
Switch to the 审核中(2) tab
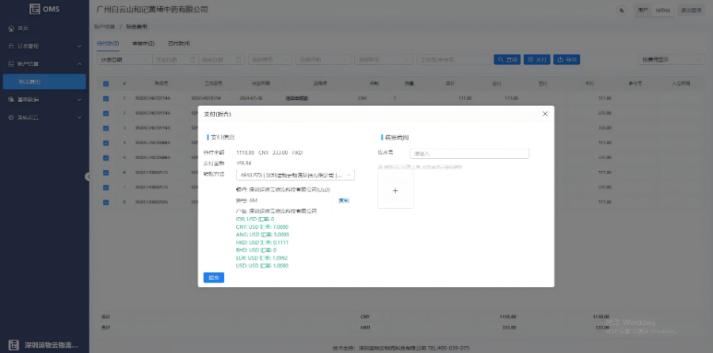click(x=143, y=43)
